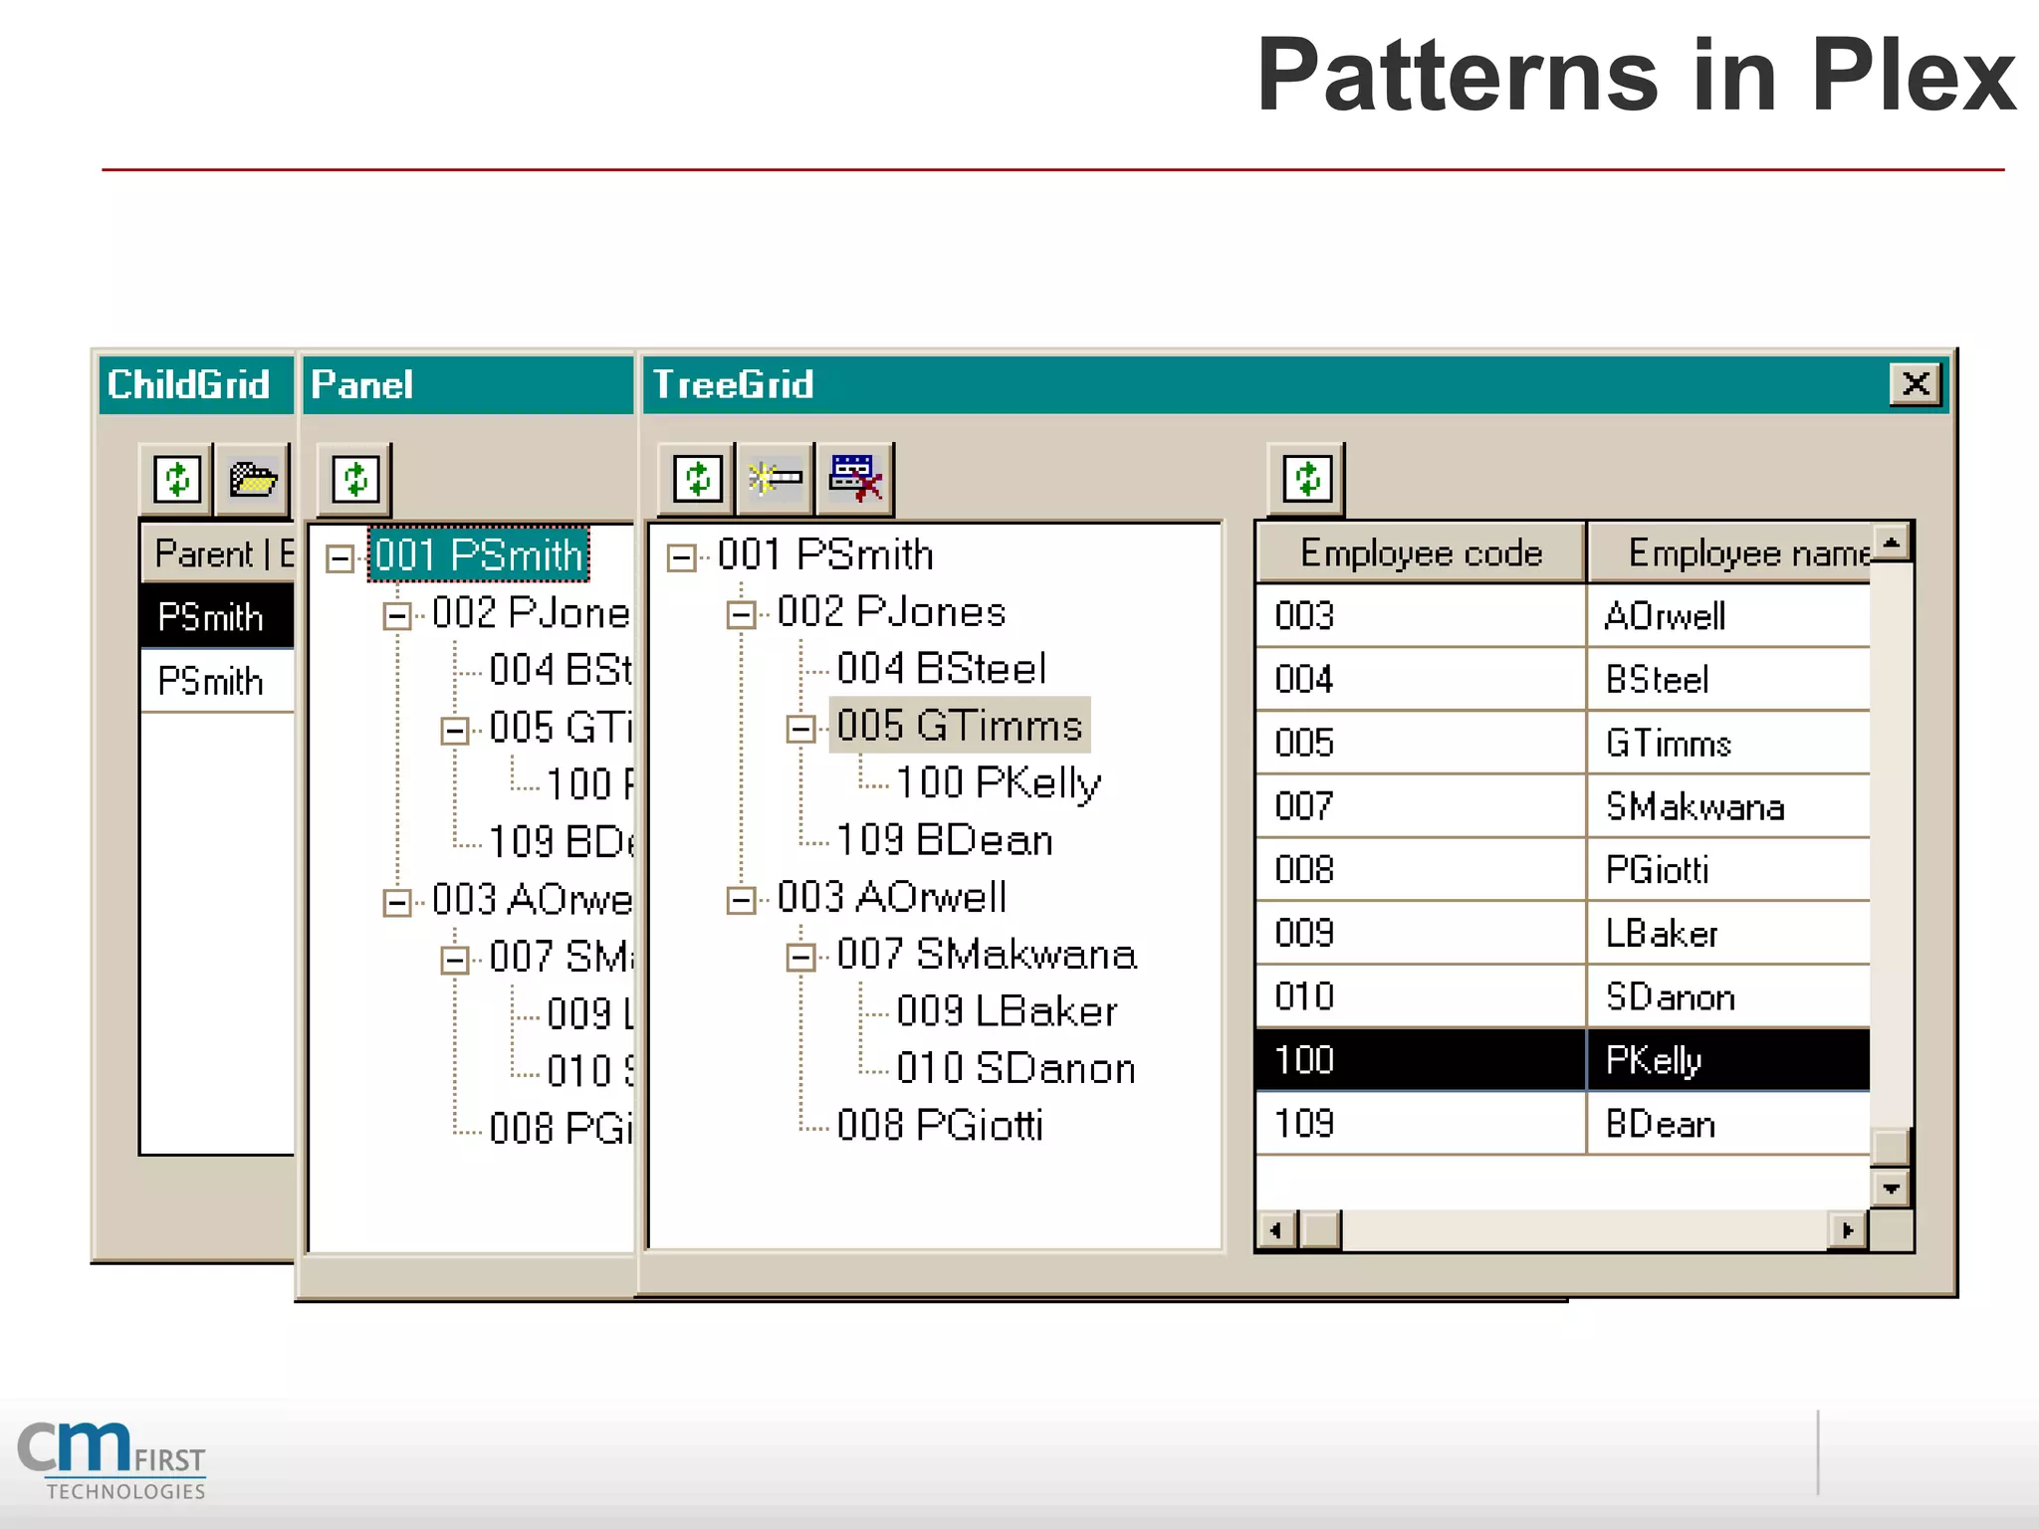Click refresh icon above Employee code grid
The width and height of the screenshot is (2039, 1529).
click(x=1306, y=479)
